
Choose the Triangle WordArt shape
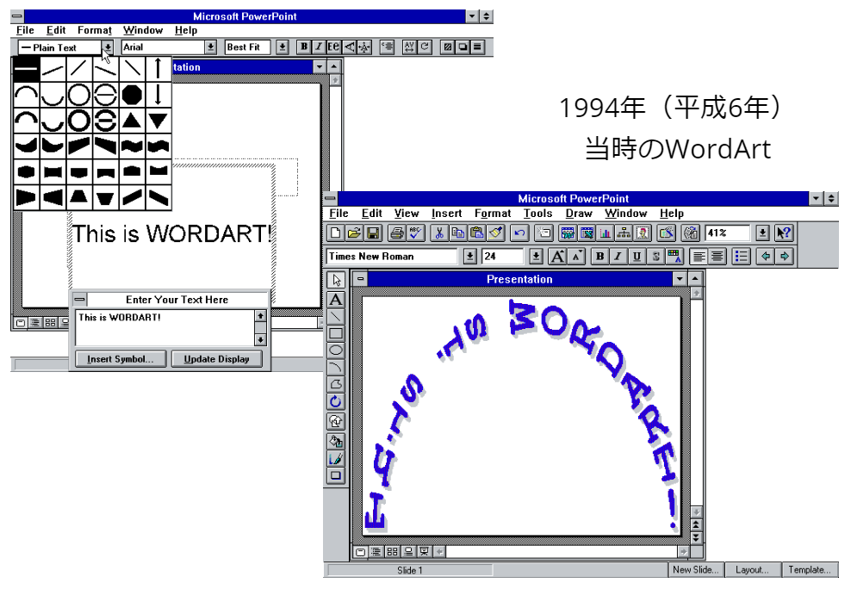pos(132,121)
